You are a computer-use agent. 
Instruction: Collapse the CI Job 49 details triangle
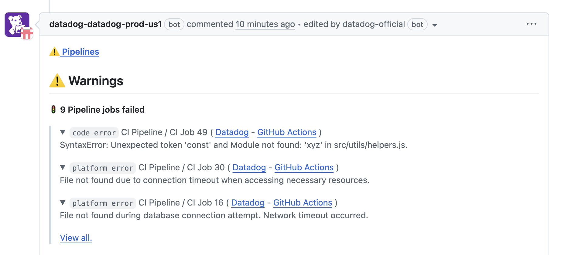tap(63, 132)
